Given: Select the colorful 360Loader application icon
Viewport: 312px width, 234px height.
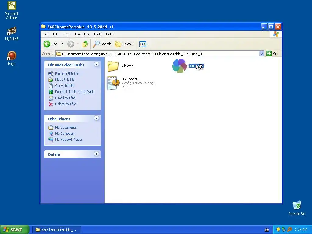Looking at the screenshot, I should 179,66.
